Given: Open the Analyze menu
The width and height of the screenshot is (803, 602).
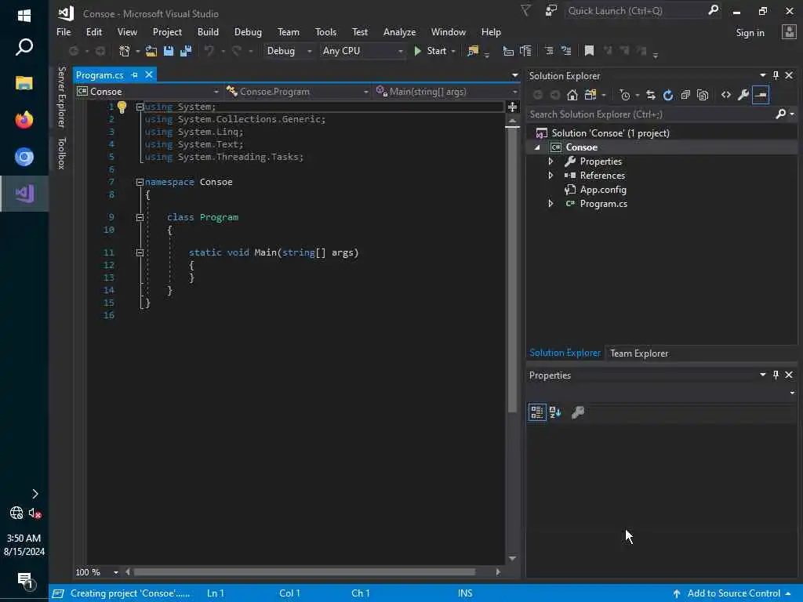Looking at the screenshot, I should (399, 31).
